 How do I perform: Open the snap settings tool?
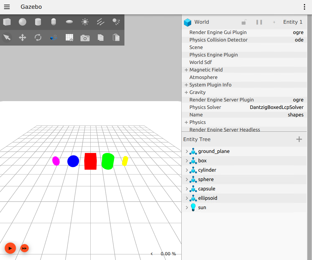pos(53,37)
